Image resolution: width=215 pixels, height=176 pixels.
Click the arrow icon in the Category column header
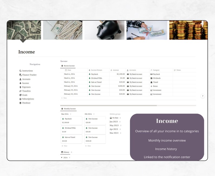pos(151,70)
